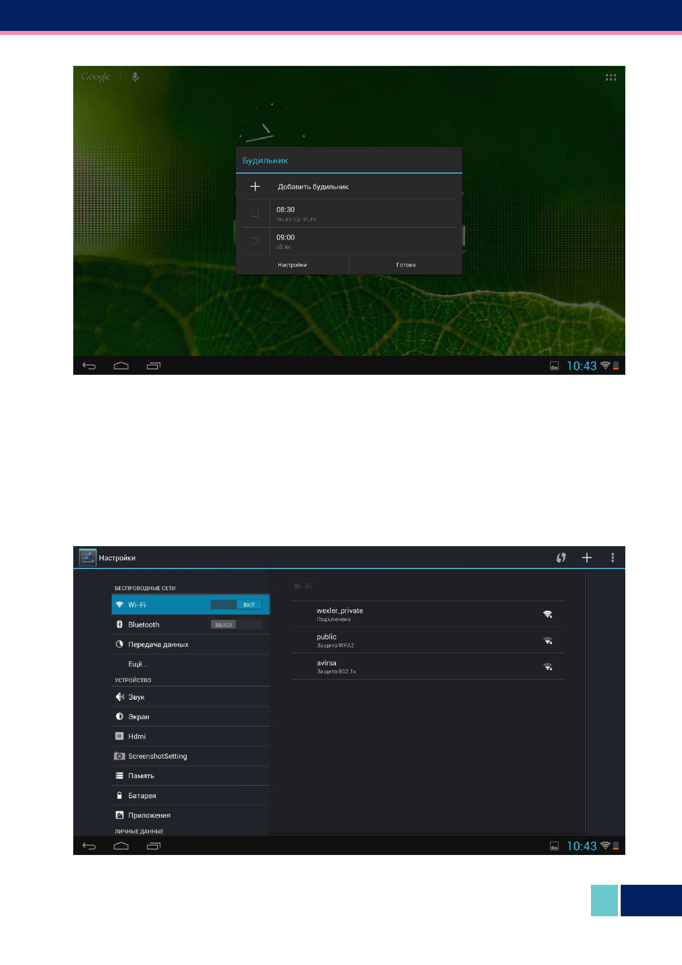Open the ScreenshotSetting entry
The height and width of the screenshot is (965, 682).
pyautogui.click(x=157, y=756)
